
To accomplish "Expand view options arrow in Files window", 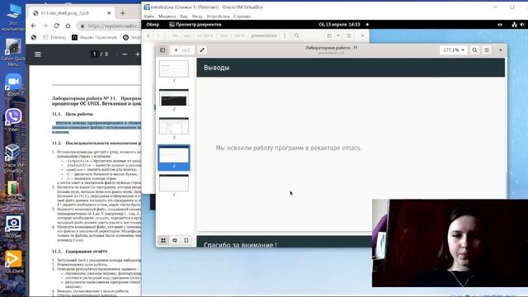I will tap(338, 35).
